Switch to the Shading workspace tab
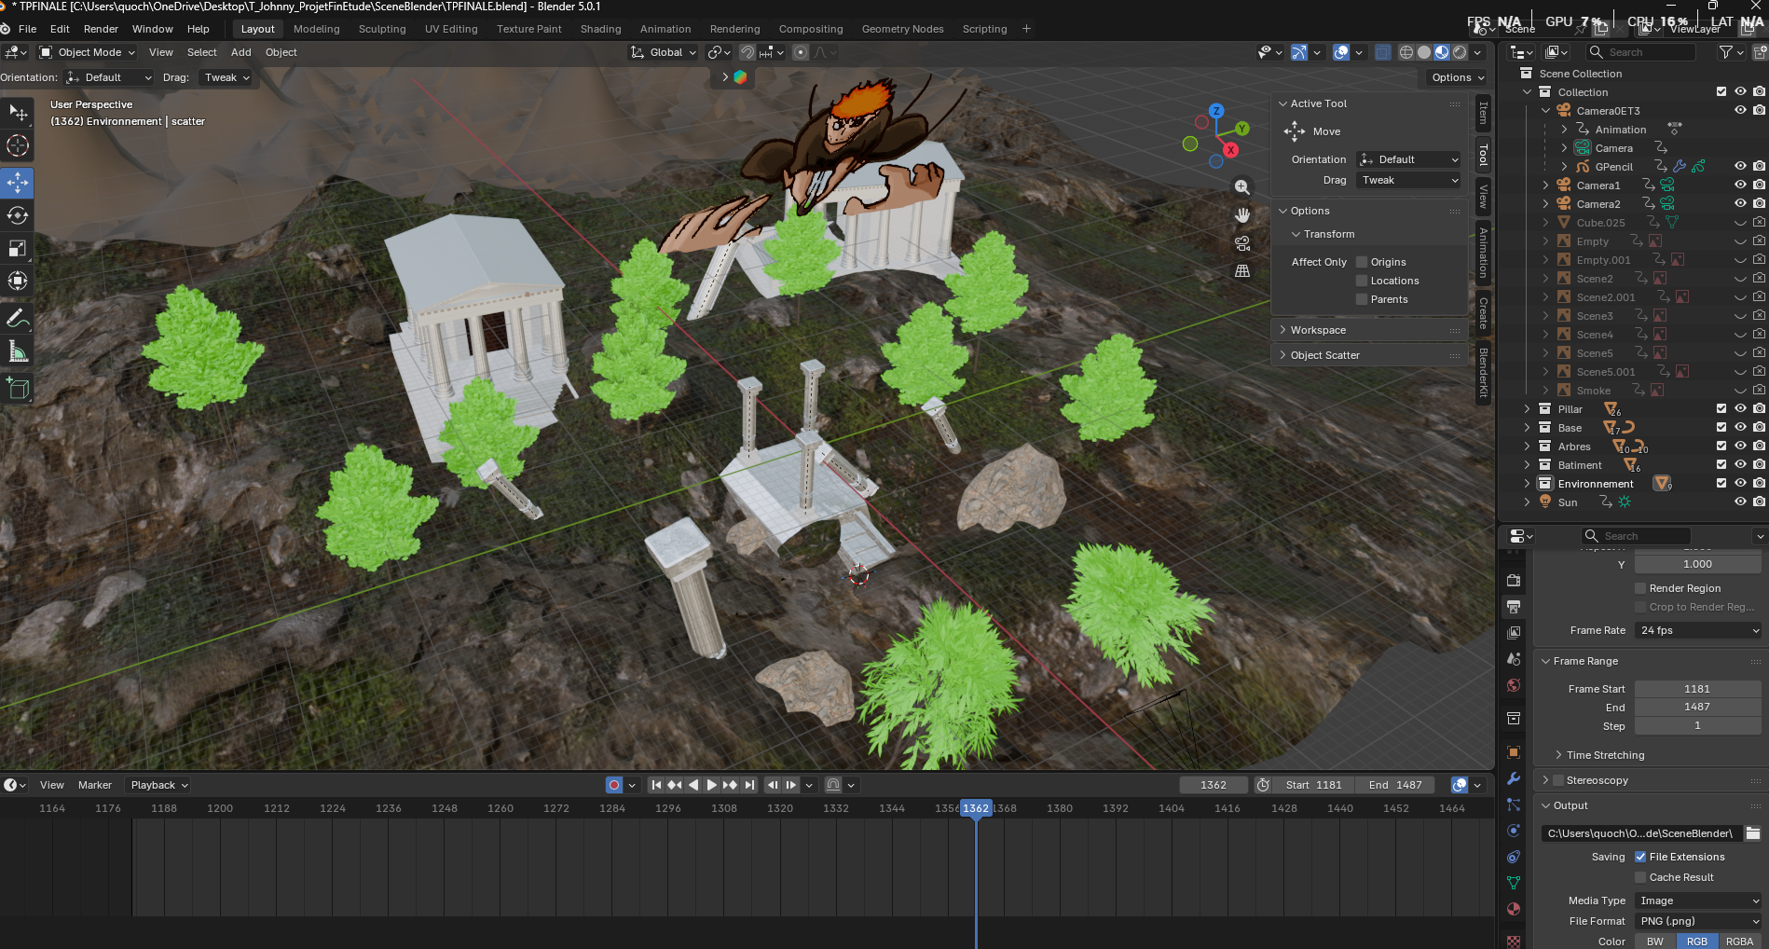 tap(600, 29)
